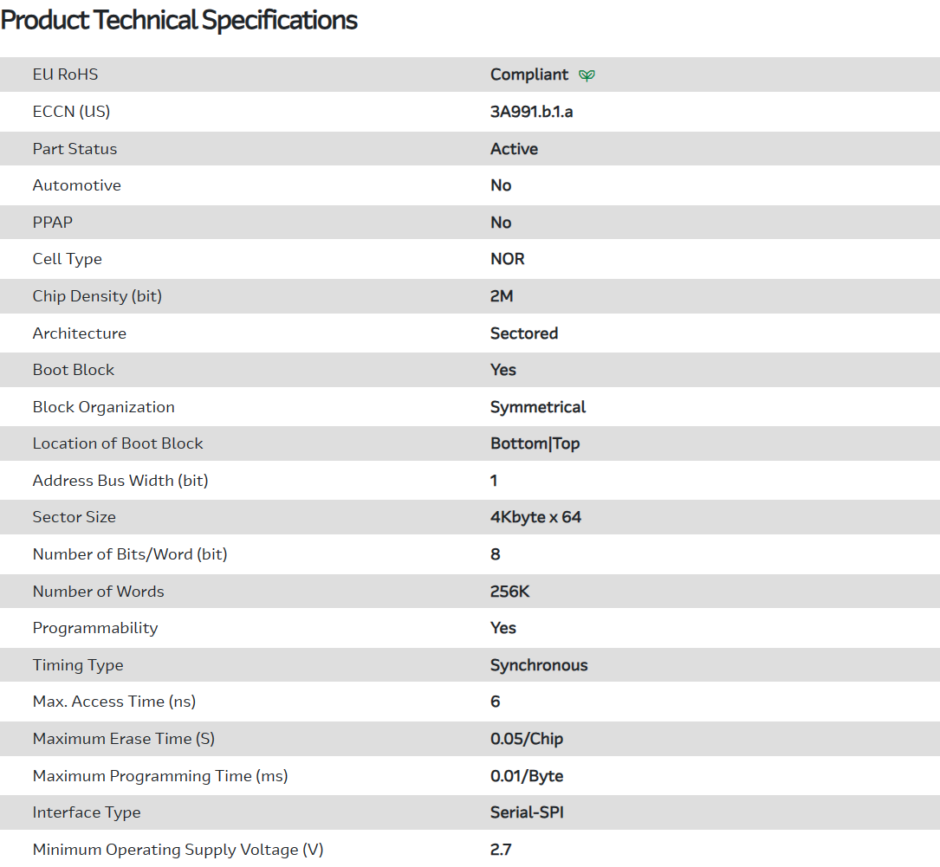
Task: Click the Bottom|Top boot block location value
Action: coord(535,443)
